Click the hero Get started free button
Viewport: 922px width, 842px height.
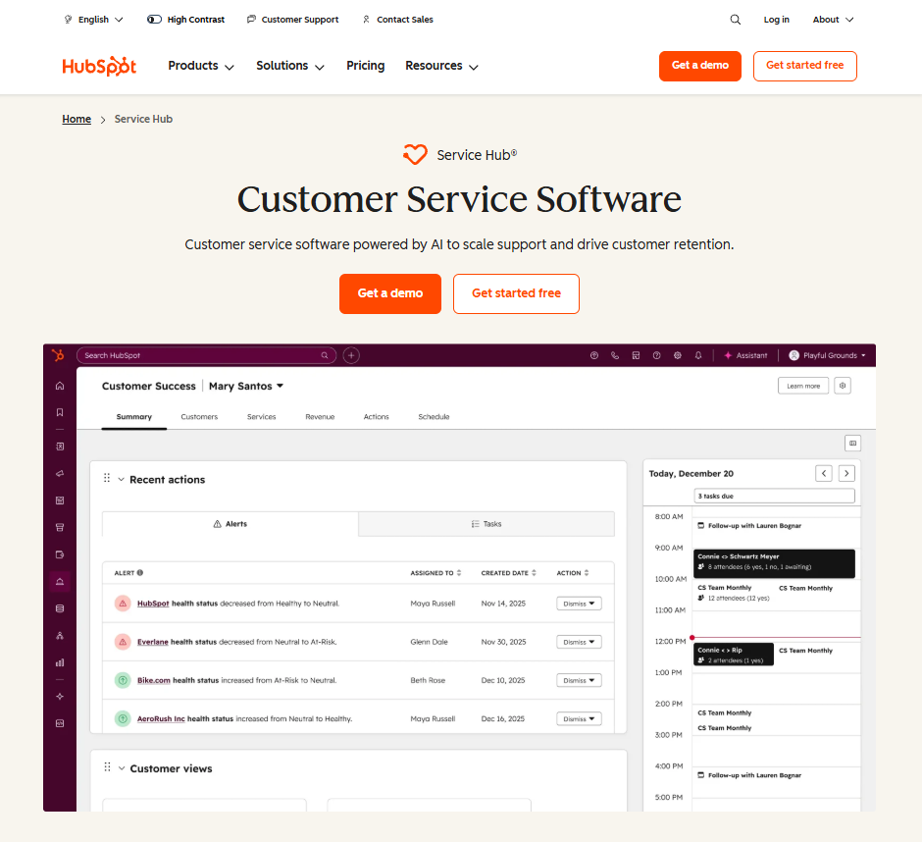coord(516,293)
